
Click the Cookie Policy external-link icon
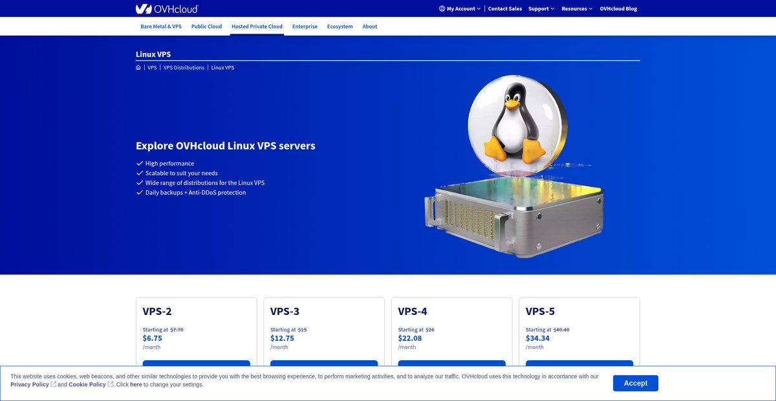coord(110,384)
